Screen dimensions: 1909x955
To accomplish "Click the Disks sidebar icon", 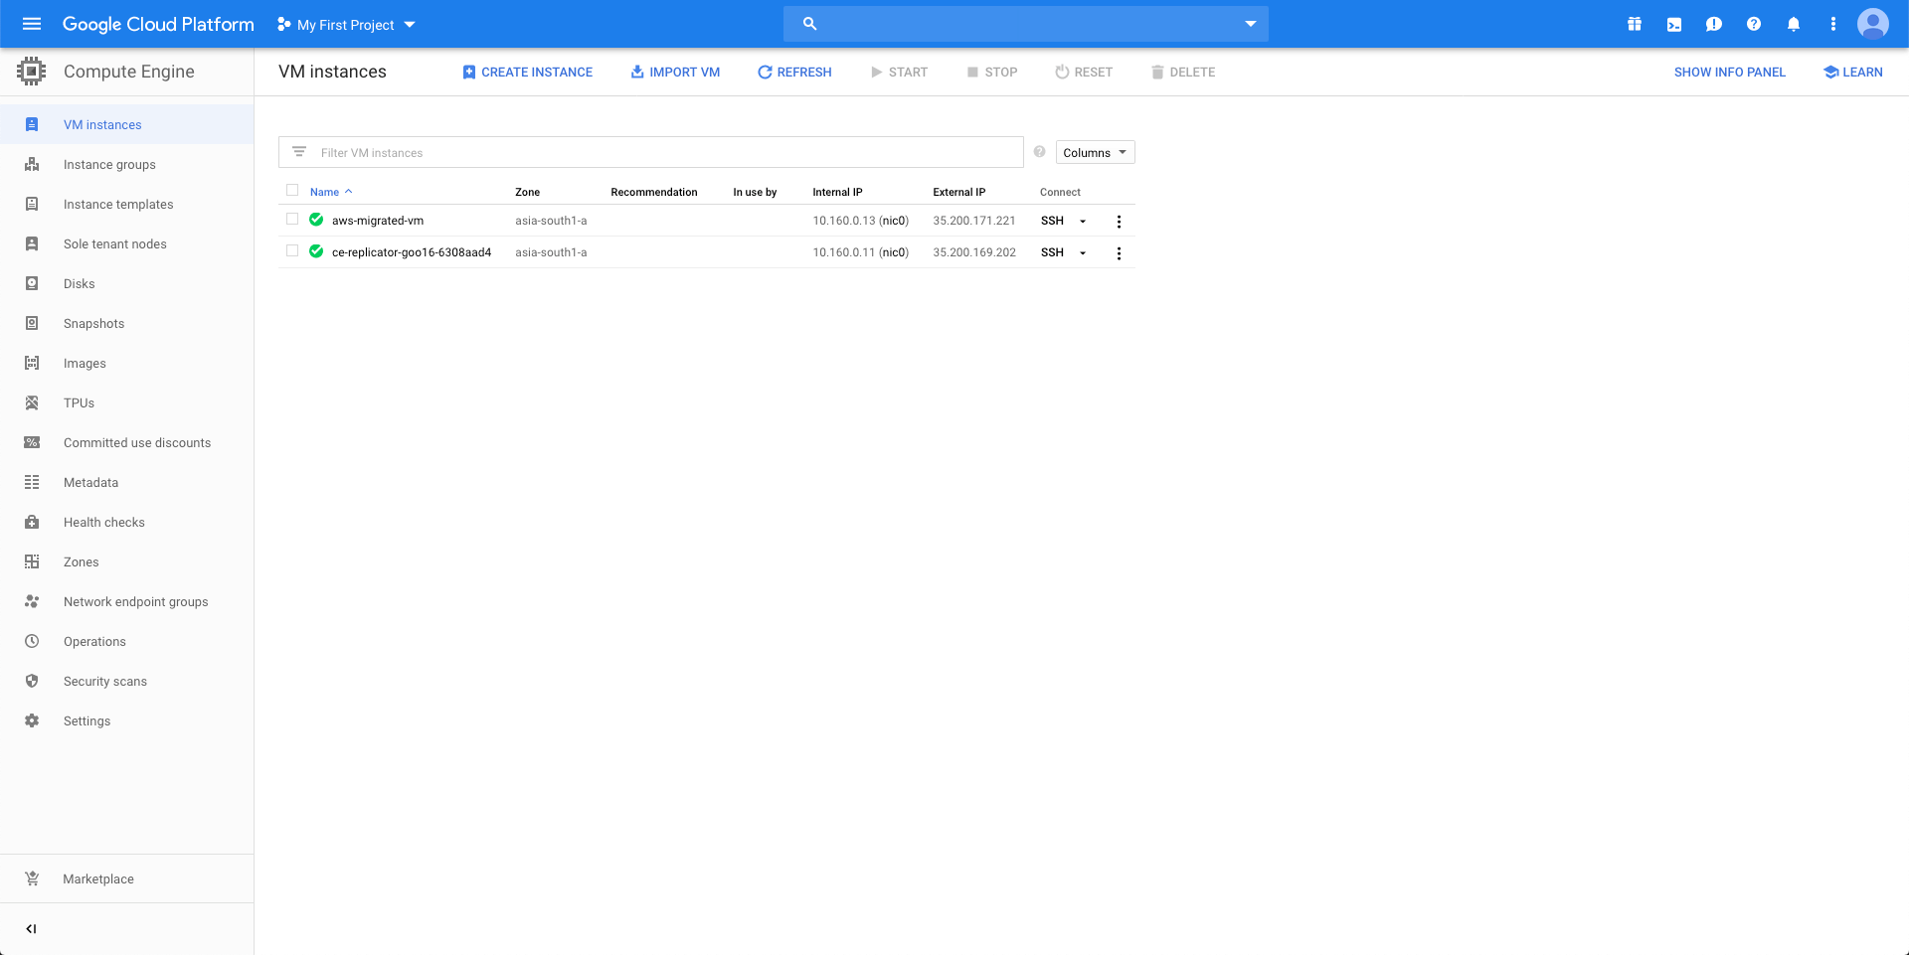I will point(32,283).
